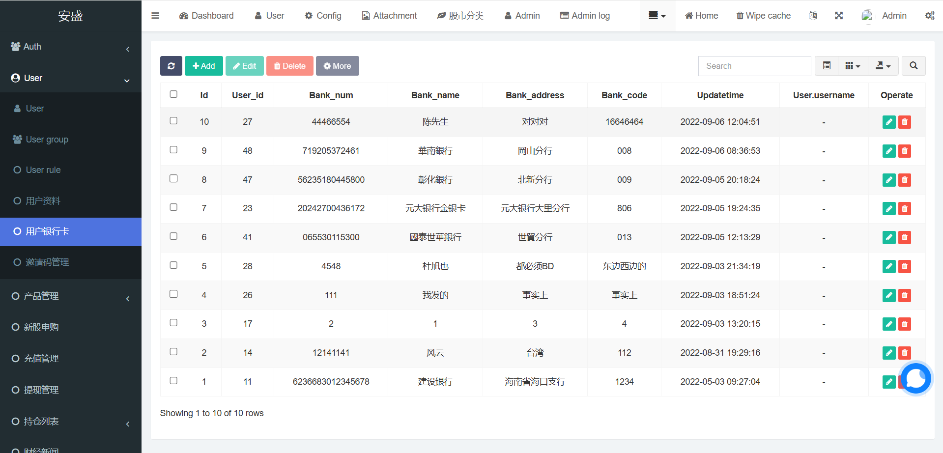This screenshot has height=453, width=943.
Task: Click the green Add button
Action: [203, 66]
